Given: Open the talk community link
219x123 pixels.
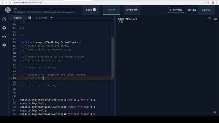Looking at the screenshot, I should click(192, 10).
